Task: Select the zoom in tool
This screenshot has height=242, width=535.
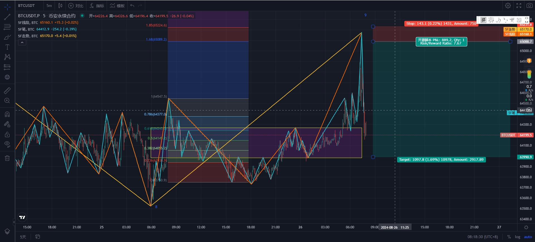Action: coord(7,100)
